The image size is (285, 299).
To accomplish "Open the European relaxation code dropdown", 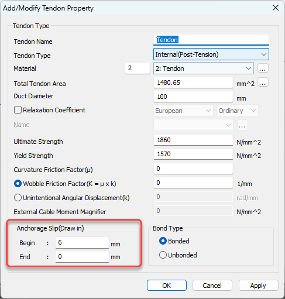I will [x=183, y=111].
